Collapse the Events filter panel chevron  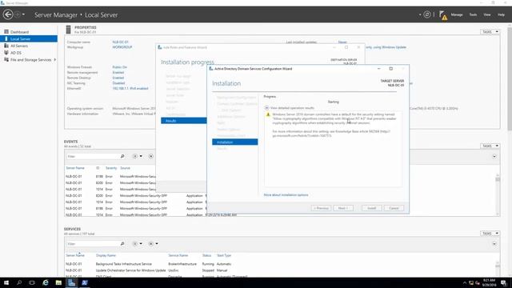pyautogui.click(x=494, y=157)
